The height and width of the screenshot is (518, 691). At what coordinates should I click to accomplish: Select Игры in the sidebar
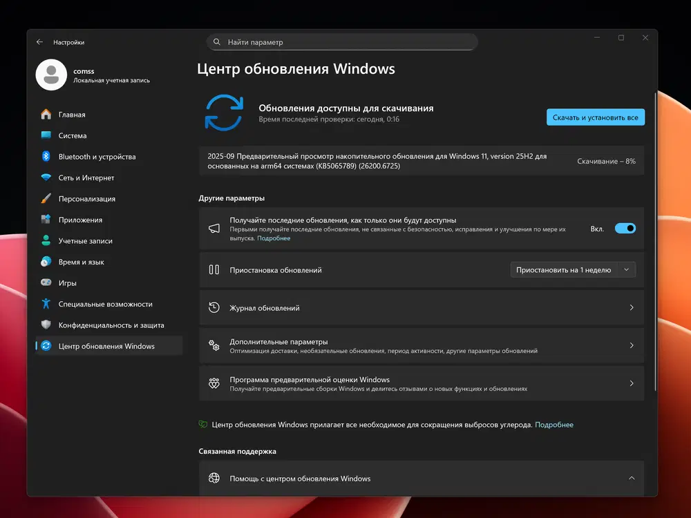coord(109,282)
